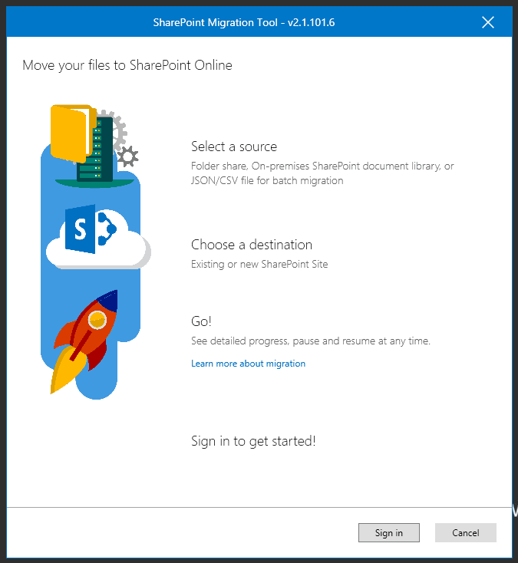The height and width of the screenshot is (563, 518).
Task: Click the 'See detailed progress' description text
Action: click(x=311, y=341)
